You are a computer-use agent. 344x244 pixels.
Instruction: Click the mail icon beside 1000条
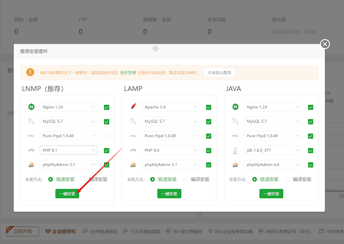point(321,231)
